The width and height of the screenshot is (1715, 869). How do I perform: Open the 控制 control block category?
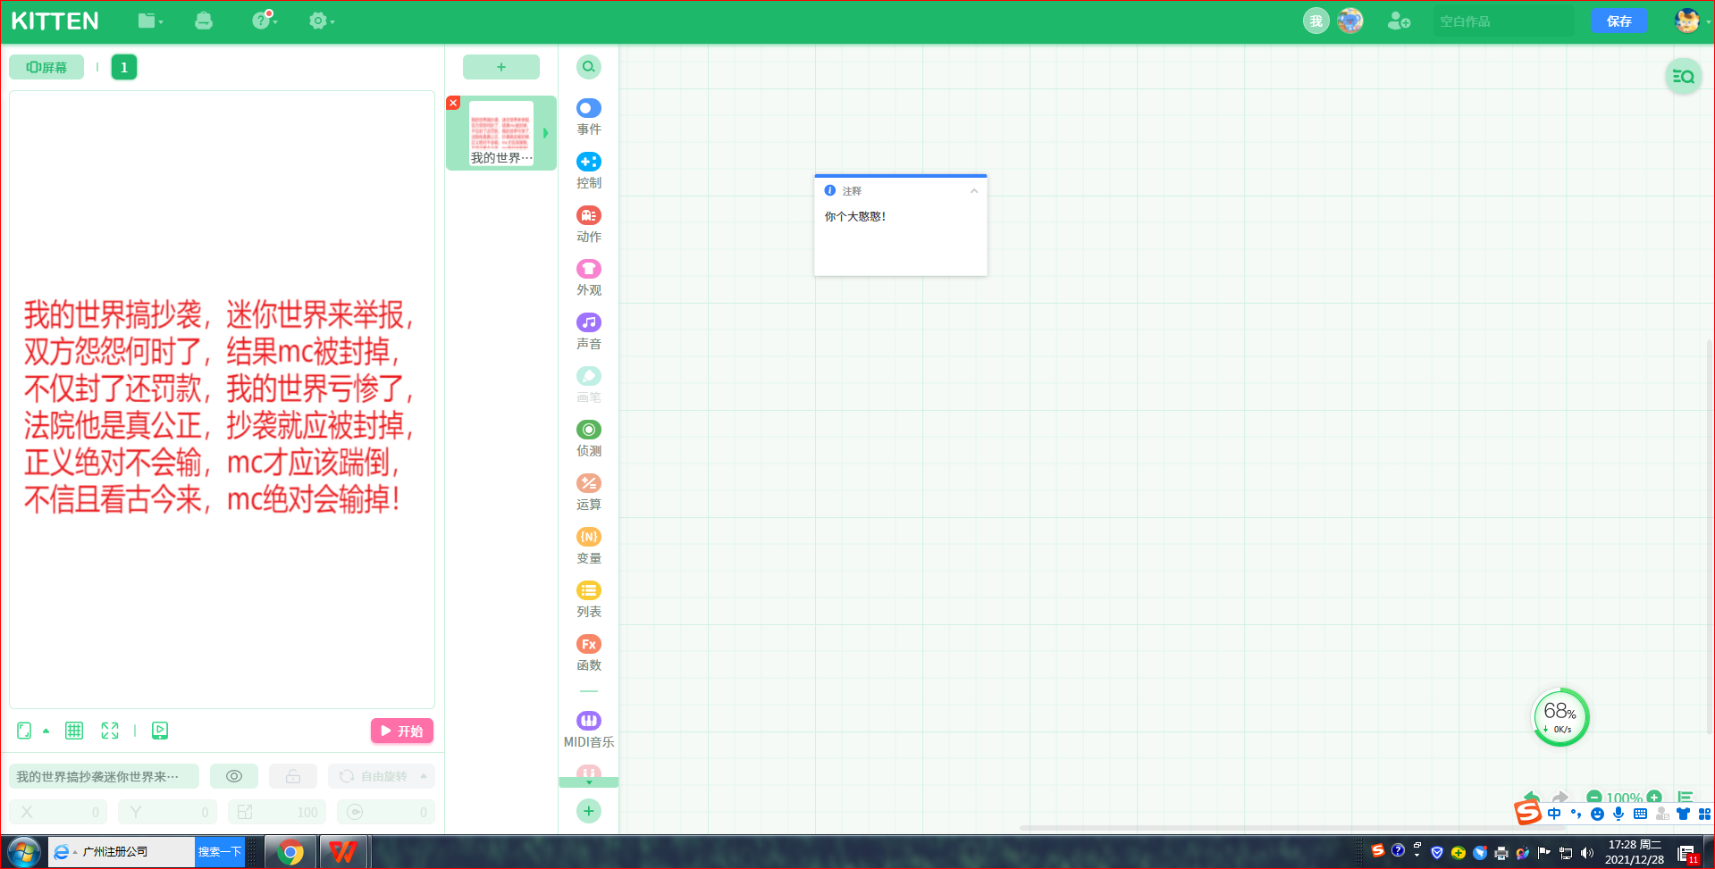coord(589,171)
